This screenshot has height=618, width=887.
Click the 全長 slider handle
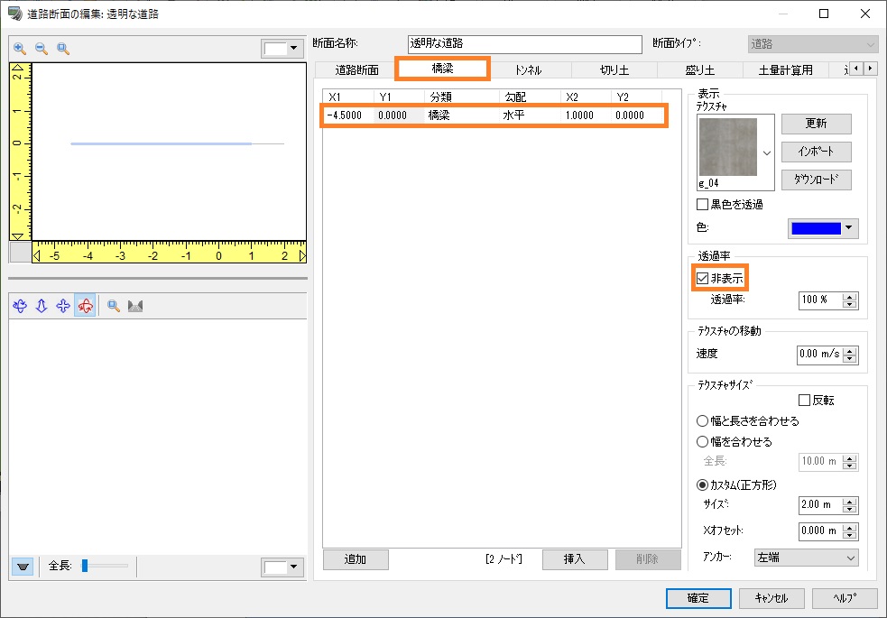point(85,566)
